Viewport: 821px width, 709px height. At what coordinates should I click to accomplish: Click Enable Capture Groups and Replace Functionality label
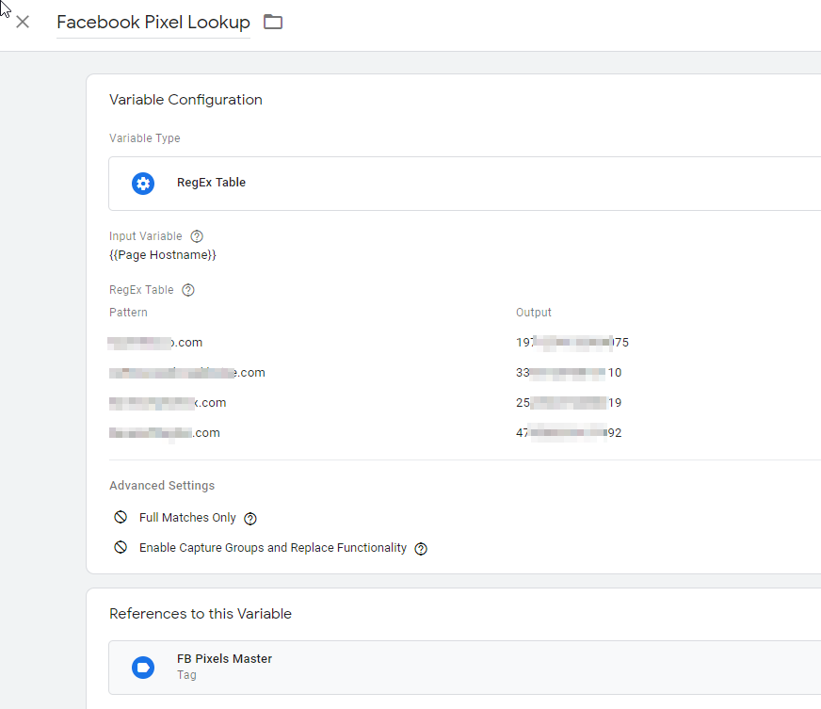273,548
